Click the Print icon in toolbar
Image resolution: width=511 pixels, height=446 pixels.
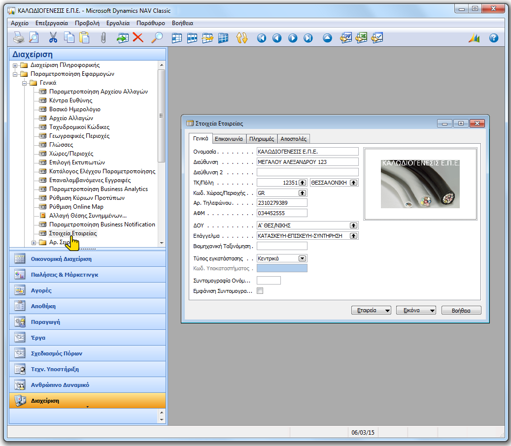click(x=19, y=38)
